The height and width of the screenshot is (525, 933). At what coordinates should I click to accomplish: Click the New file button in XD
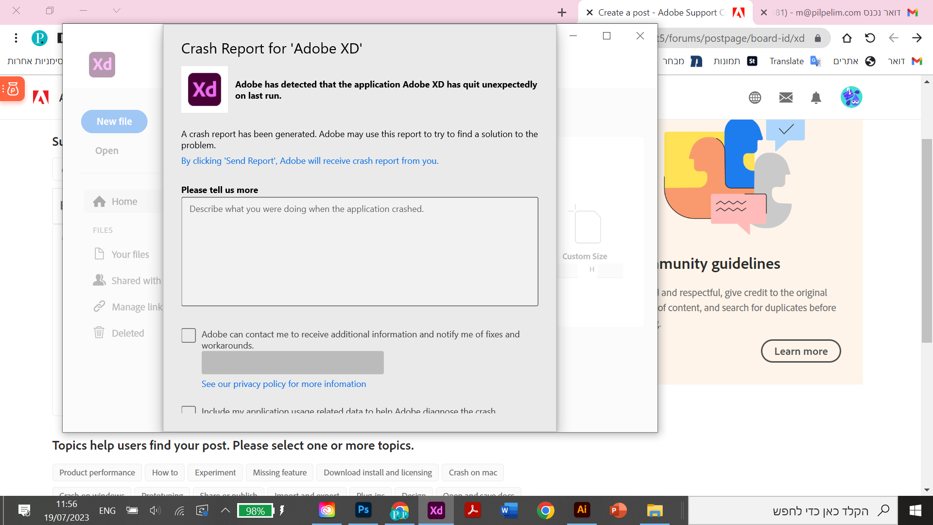click(x=114, y=121)
